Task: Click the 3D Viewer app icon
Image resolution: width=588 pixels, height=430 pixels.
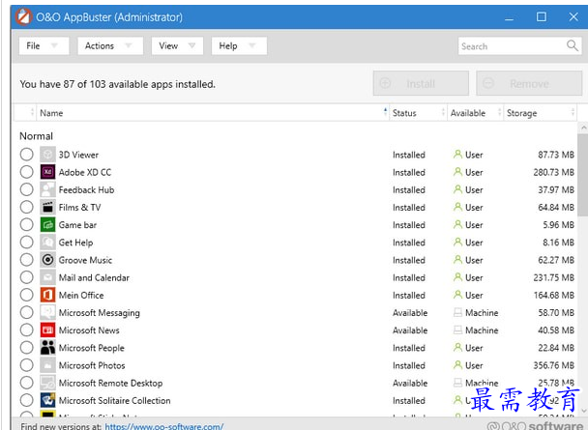Action: tap(47, 155)
